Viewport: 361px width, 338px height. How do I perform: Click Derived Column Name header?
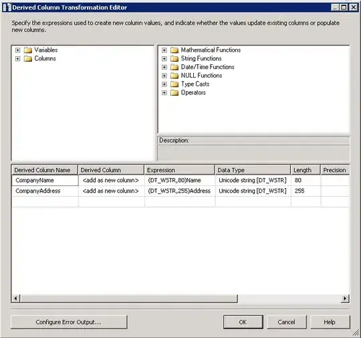[x=45, y=170]
